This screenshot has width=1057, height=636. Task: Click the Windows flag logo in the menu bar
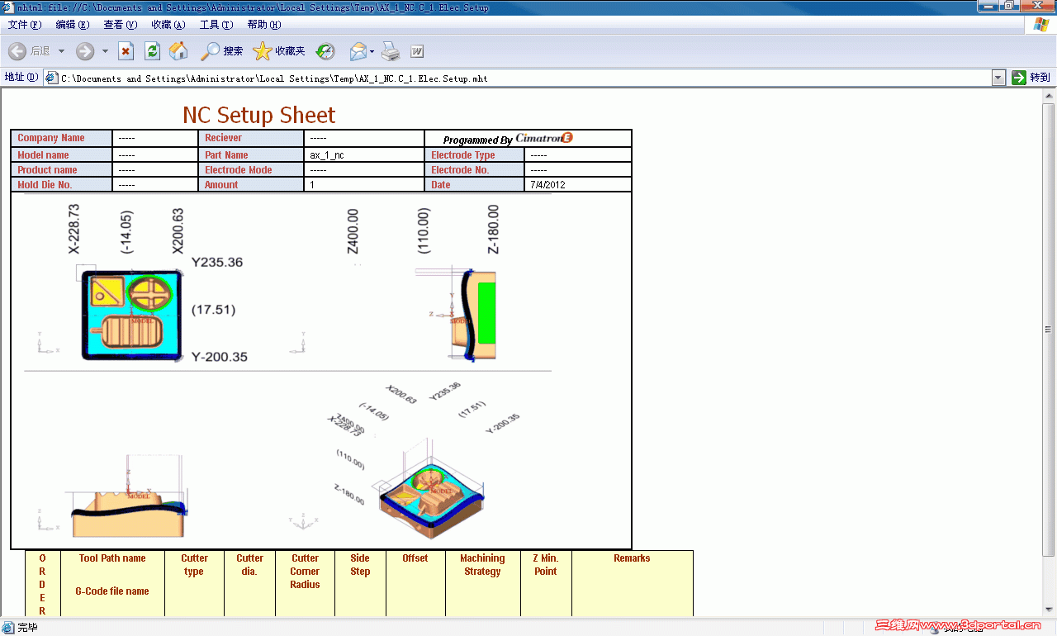click(x=1040, y=25)
